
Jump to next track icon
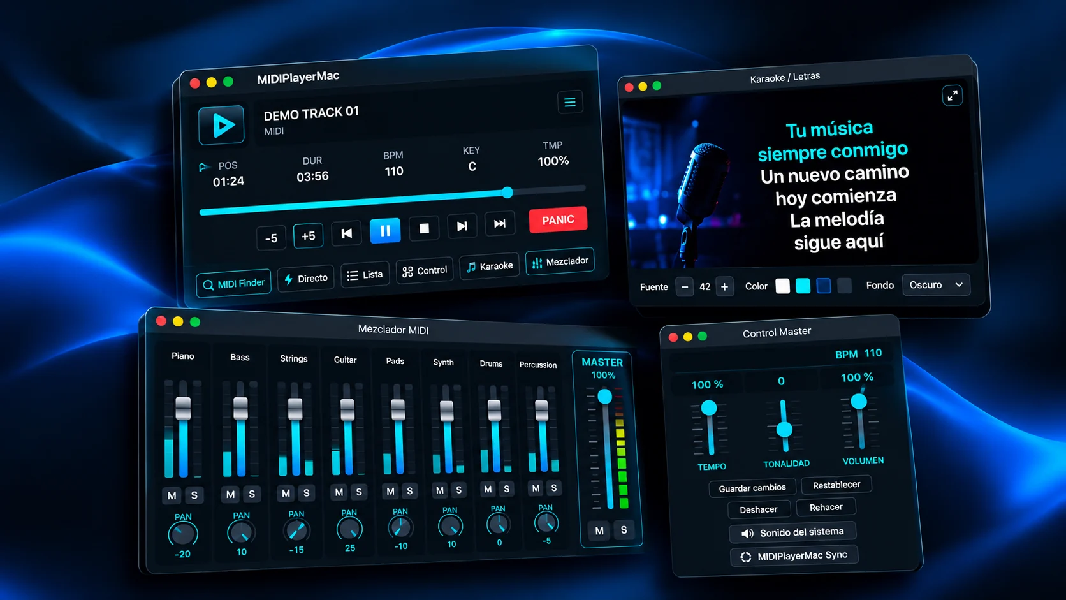[x=462, y=226]
